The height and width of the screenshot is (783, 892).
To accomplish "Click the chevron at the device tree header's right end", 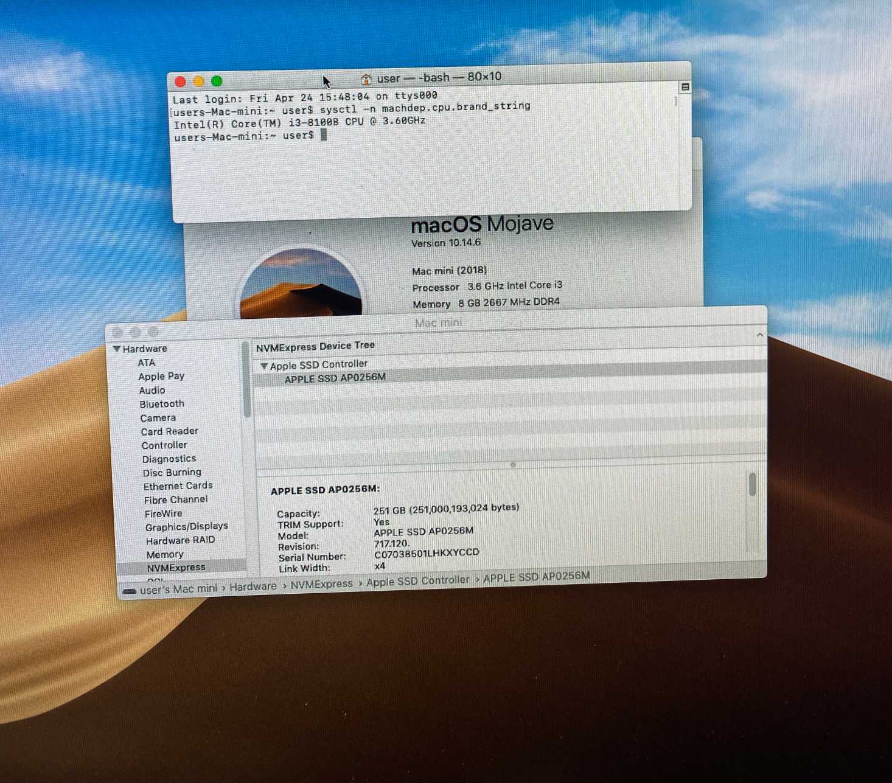I will coord(760,335).
